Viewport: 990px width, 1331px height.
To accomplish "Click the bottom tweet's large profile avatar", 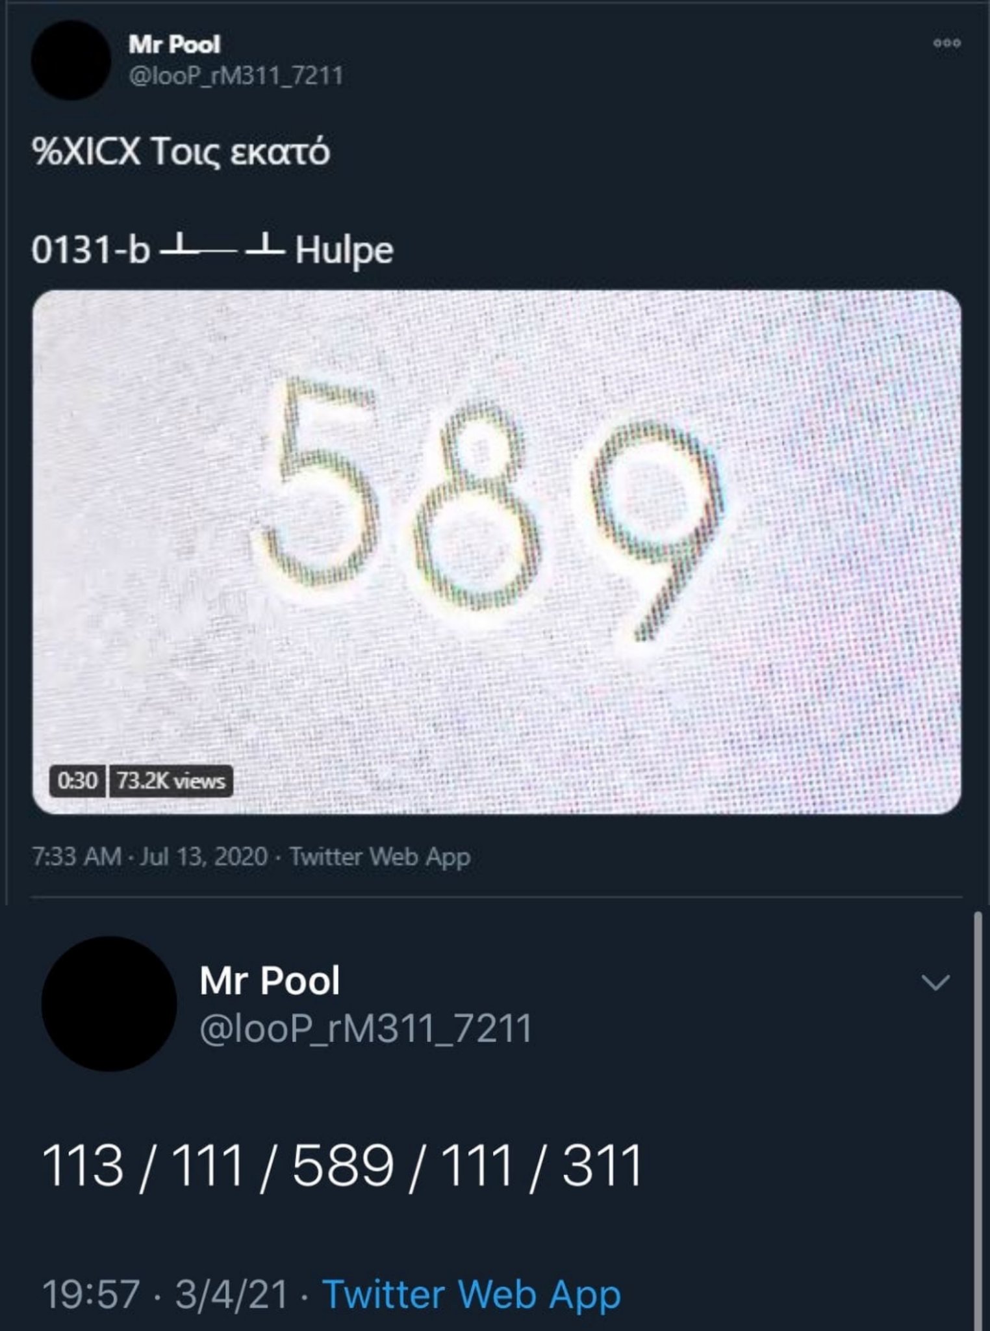I will [x=109, y=1003].
